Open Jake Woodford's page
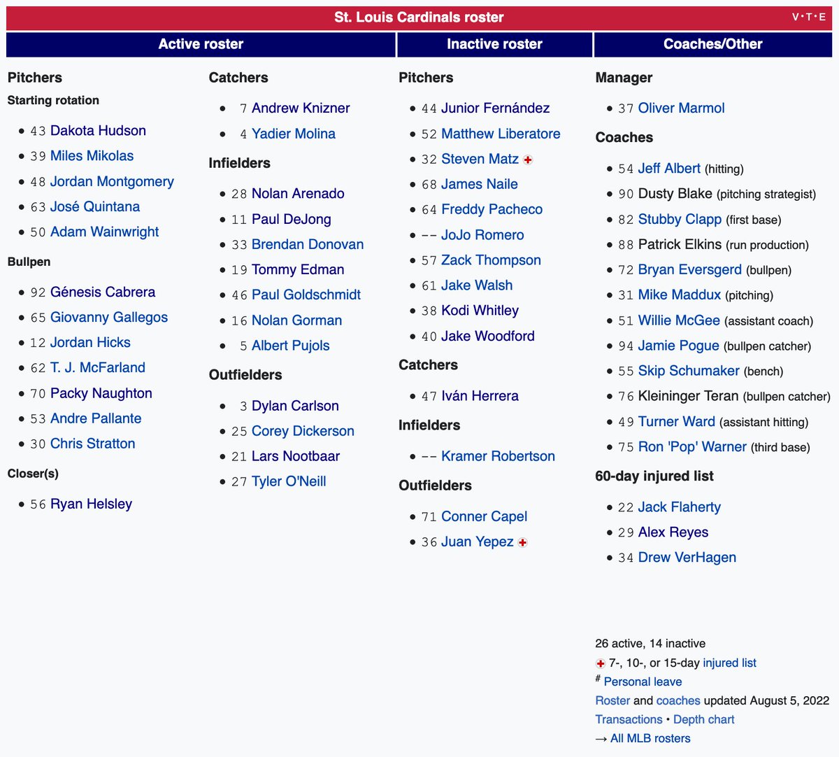This screenshot has width=839, height=757. click(488, 337)
